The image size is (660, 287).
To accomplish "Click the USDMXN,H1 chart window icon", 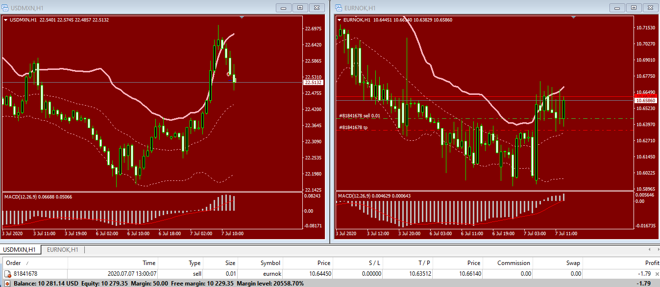I will click(x=5, y=7).
